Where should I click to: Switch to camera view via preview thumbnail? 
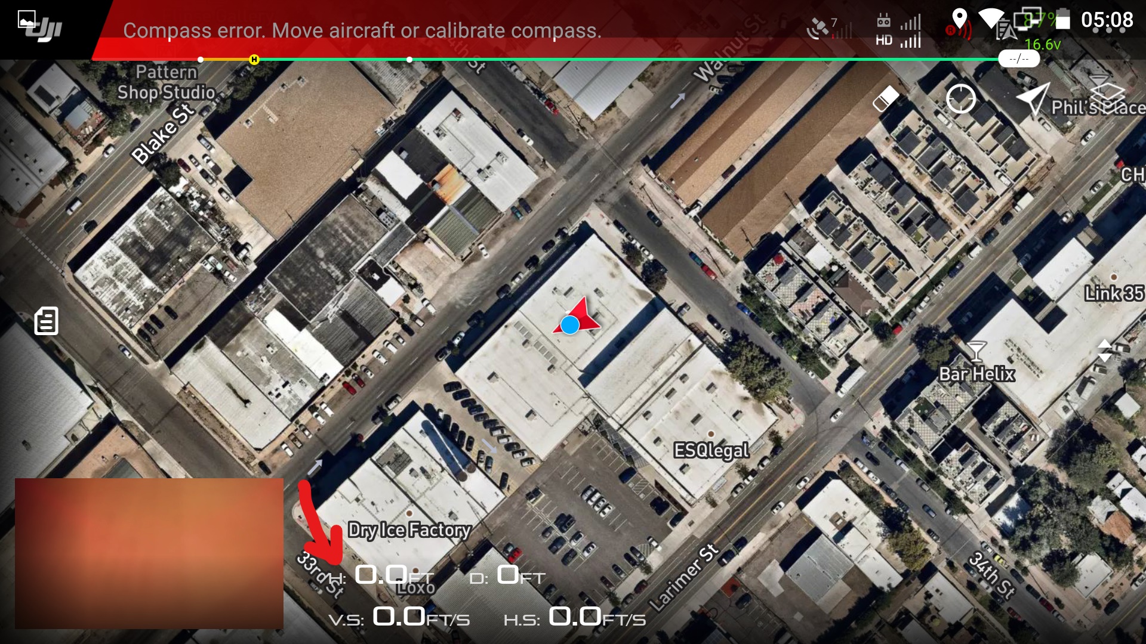point(149,553)
